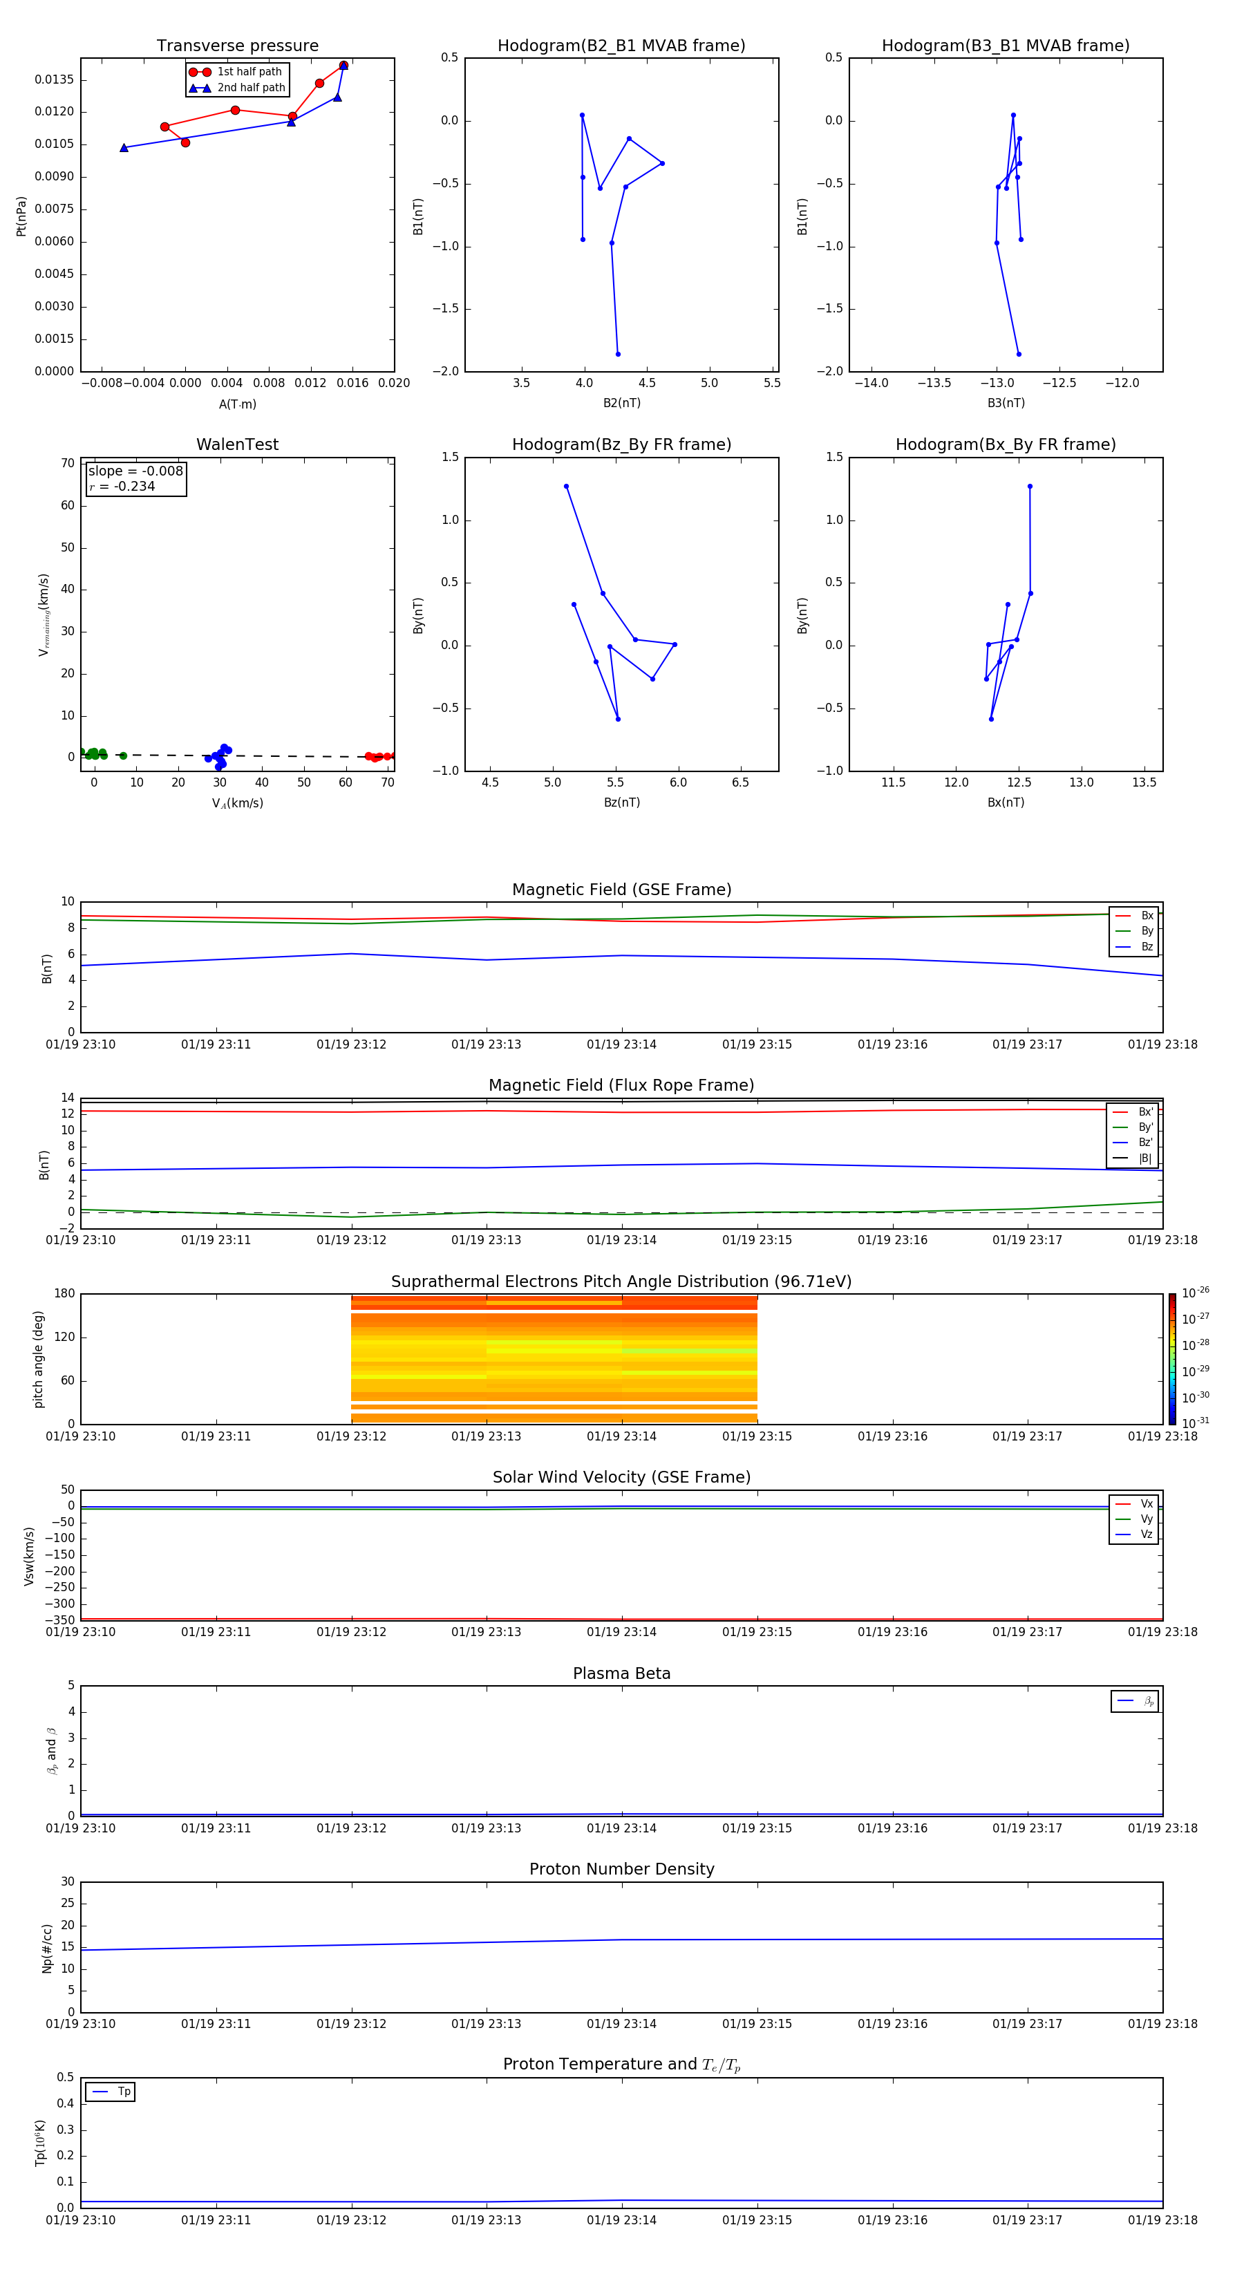Click the 'Bz(nT)' x-axis label

coord(621,802)
